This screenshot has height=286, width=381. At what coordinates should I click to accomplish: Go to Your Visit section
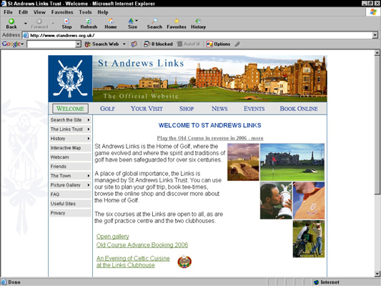[147, 109]
